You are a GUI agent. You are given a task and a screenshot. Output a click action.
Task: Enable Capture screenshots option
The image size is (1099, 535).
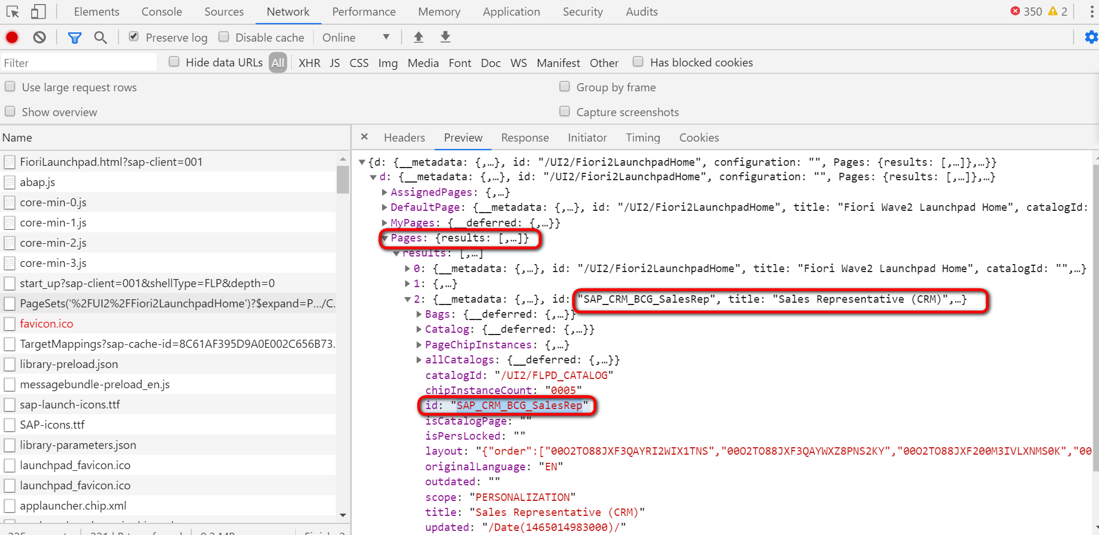pos(565,111)
